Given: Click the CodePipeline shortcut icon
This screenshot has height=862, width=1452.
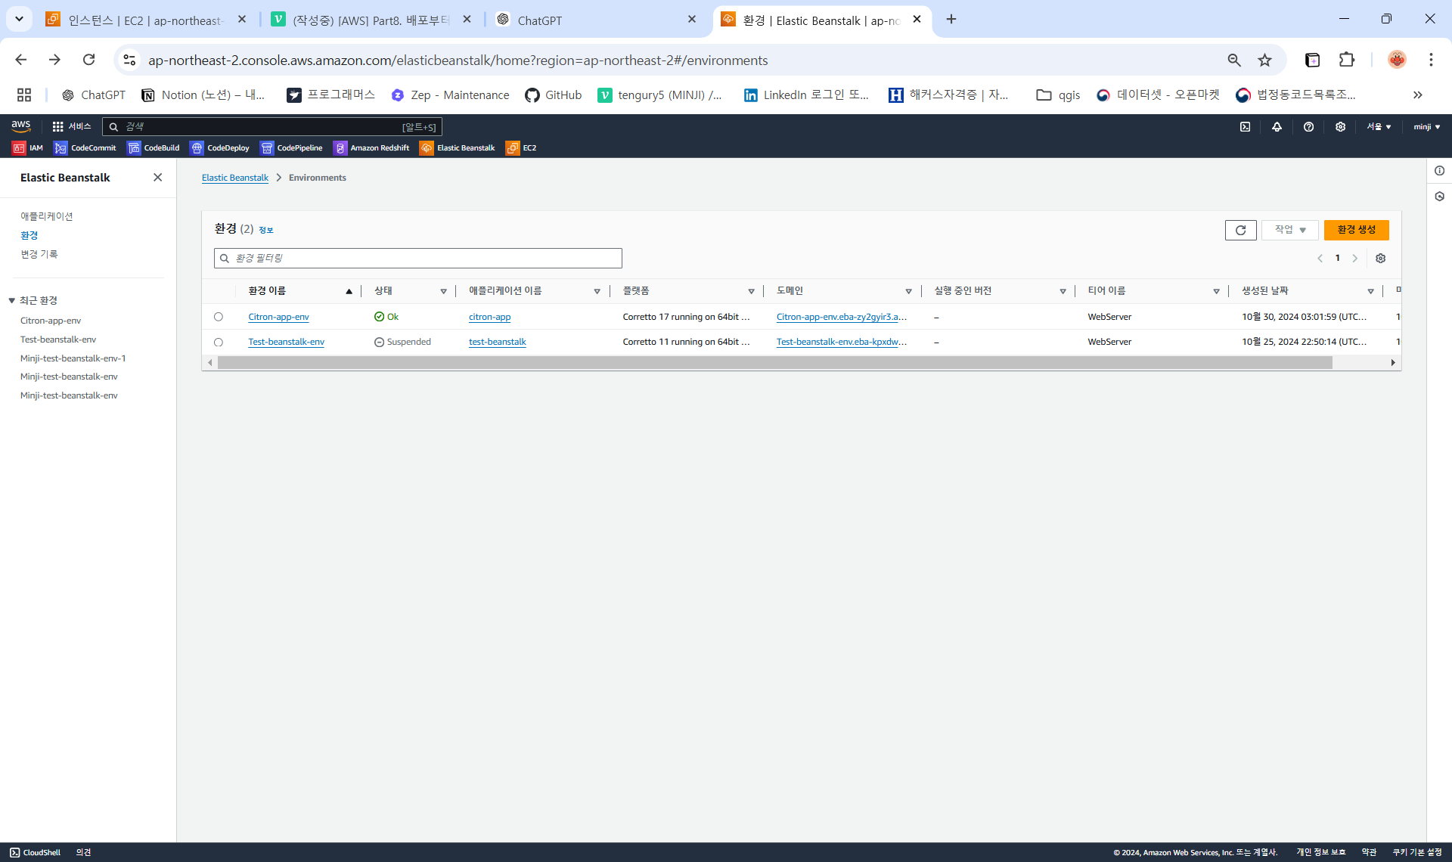Looking at the screenshot, I should pos(291,148).
